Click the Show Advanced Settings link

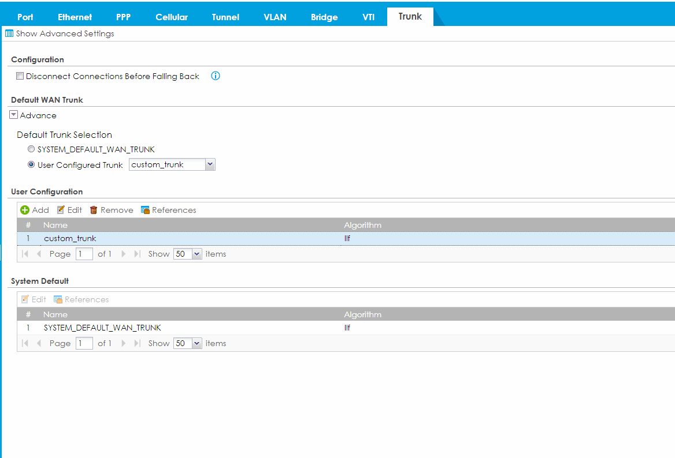pos(65,33)
